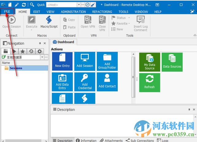Image resolution: width=197 pixels, height=142 pixels.
Task: Switch to the Sub Connections bottom tab
Action: coord(140,140)
